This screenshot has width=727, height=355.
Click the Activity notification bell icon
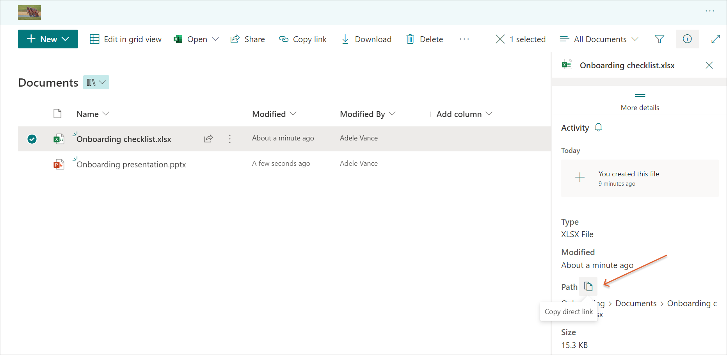(x=599, y=128)
